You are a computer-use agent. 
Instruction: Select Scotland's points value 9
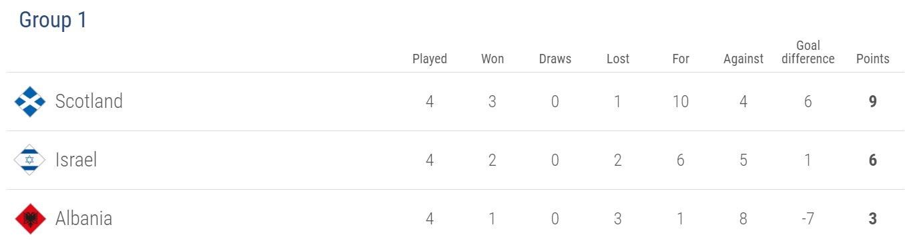[873, 102]
